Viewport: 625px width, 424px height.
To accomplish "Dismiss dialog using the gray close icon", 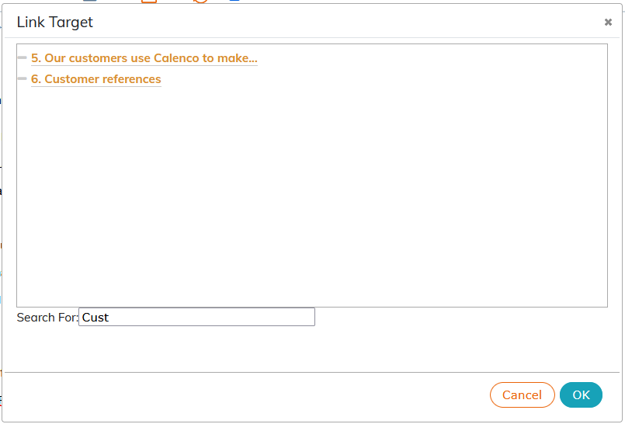I will click(x=608, y=22).
